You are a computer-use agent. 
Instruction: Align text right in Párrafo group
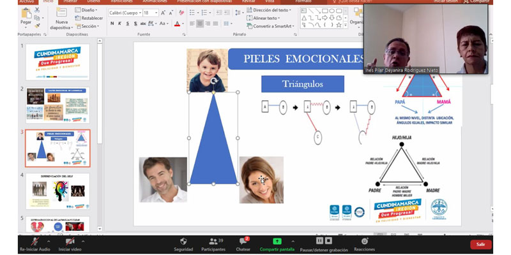(208, 24)
